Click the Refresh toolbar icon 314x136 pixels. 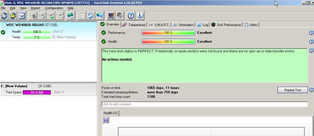(x=4, y=16)
